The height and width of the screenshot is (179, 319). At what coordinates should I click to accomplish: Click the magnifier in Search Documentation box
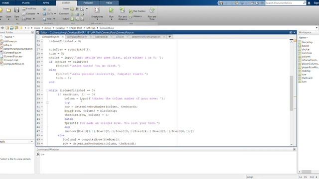pos(304,3)
